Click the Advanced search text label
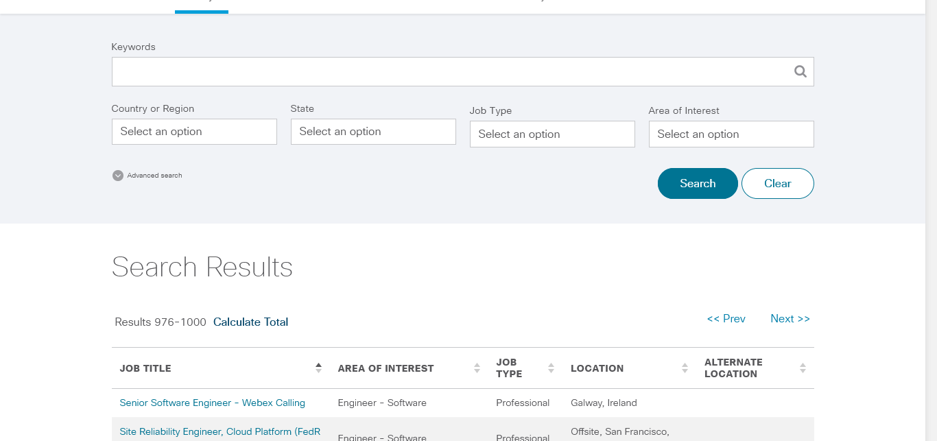This screenshot has height=441, width=937. tap(154, 176)
